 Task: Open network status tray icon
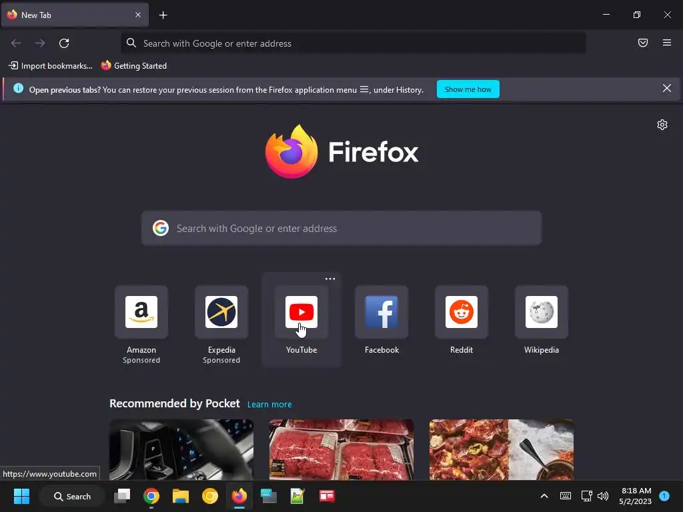(x=586, y=496)
